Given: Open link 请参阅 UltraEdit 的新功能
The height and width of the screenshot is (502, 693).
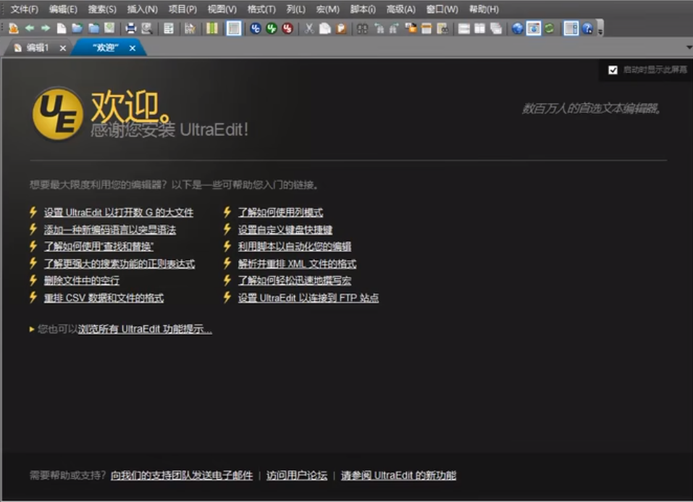Looking at the screenshot, I should coord(398,475).
